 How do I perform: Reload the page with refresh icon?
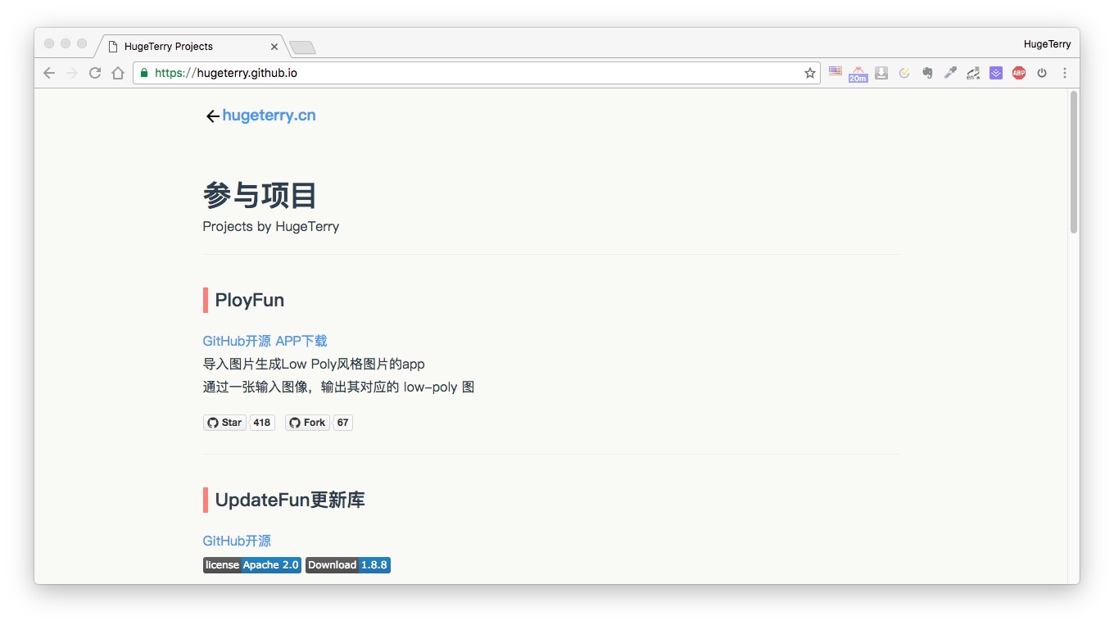[x=95, y=73]
